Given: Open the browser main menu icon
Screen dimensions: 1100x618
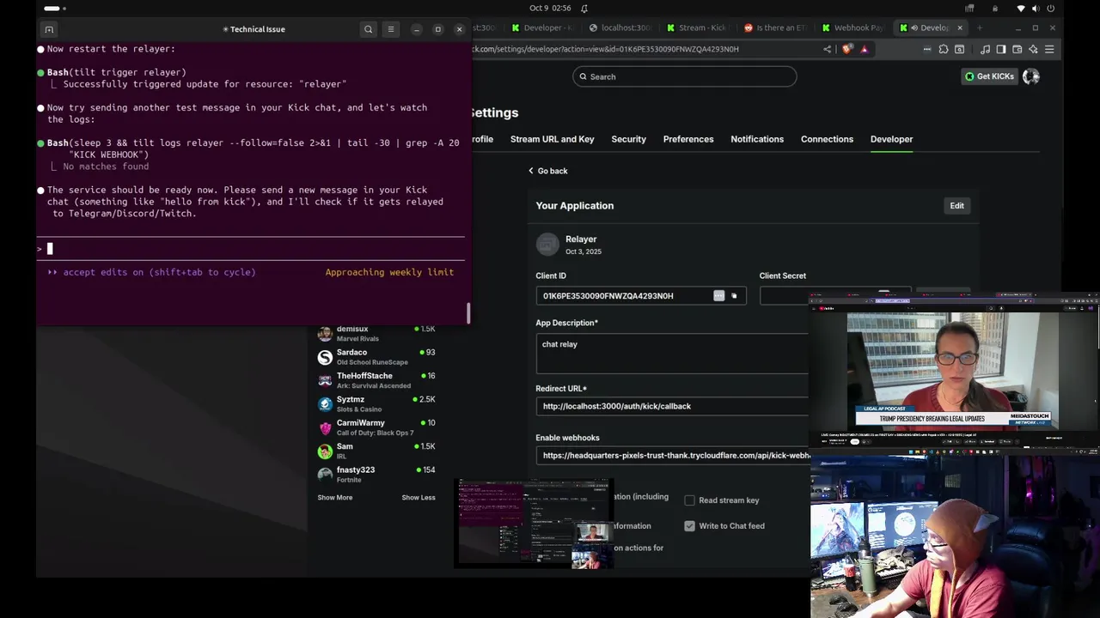Looking at the screenshot, I should (x=1049, y=50).
